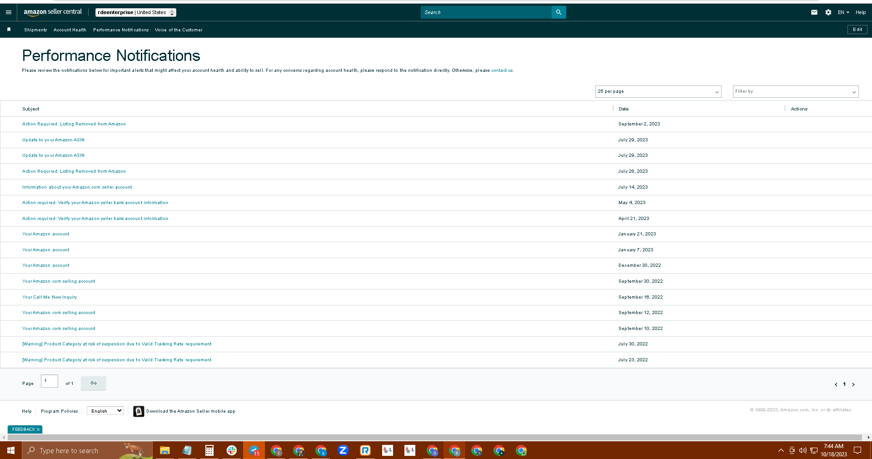Viewport: 872px width, 459px height.
Task: Open Your Amazon account notification from January 21, 2023
Action: [46, 234]
